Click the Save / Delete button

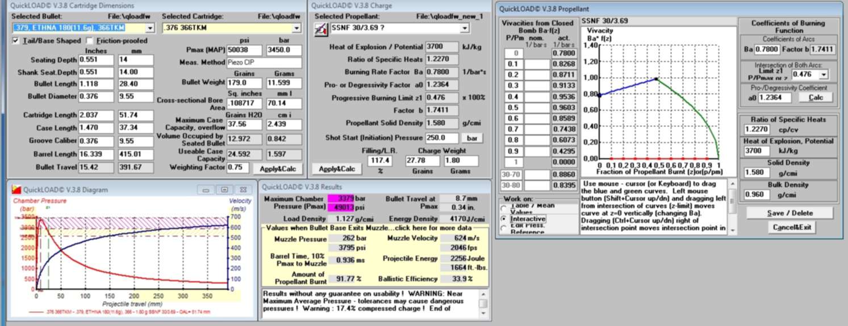pos(789,213)
